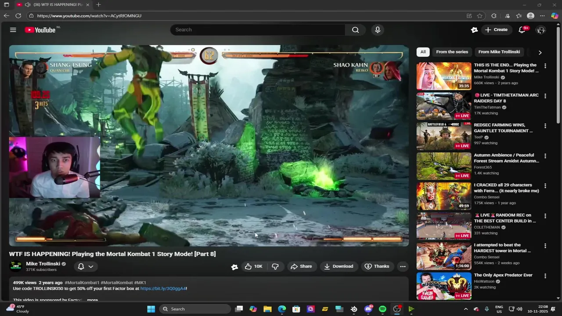Image resolution: width=562 pixels, height=316 pixels.
Task: Open Discord from the taskbar
Action: pos(368,309)
